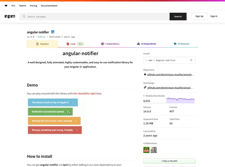225x167 pixels.
Task: Click the npm i angular-notifier command text
Action: (x=162, y=60)
